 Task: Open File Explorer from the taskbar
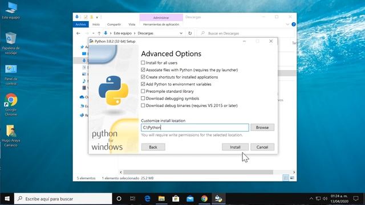coord(161,199)
